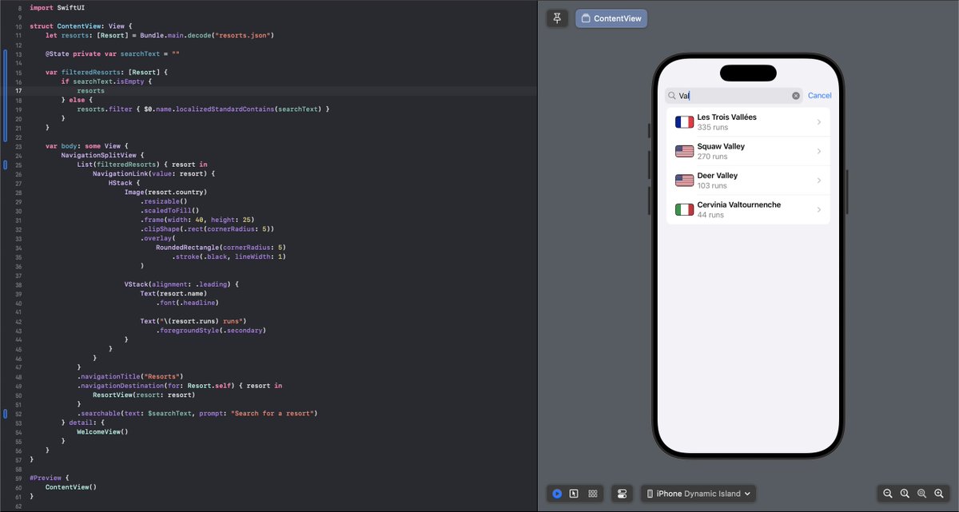
Task: Click the 'if searchText.isEmpty {' line
Action: (x=106, y=81)
